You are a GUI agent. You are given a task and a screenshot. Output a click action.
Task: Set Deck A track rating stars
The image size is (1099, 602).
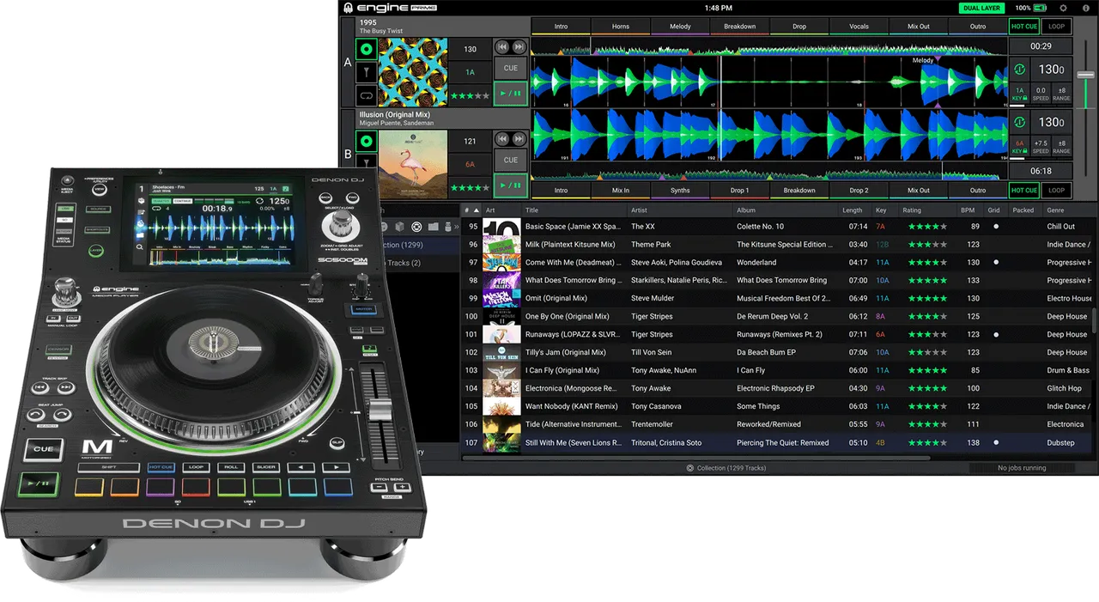click(x=470, y=96)
